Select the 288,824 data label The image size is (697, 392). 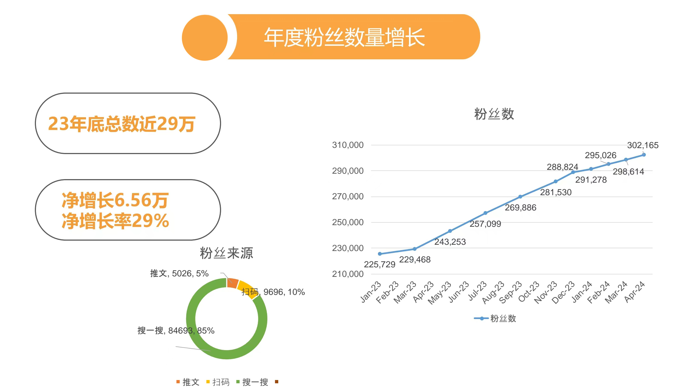coord(562,167)
